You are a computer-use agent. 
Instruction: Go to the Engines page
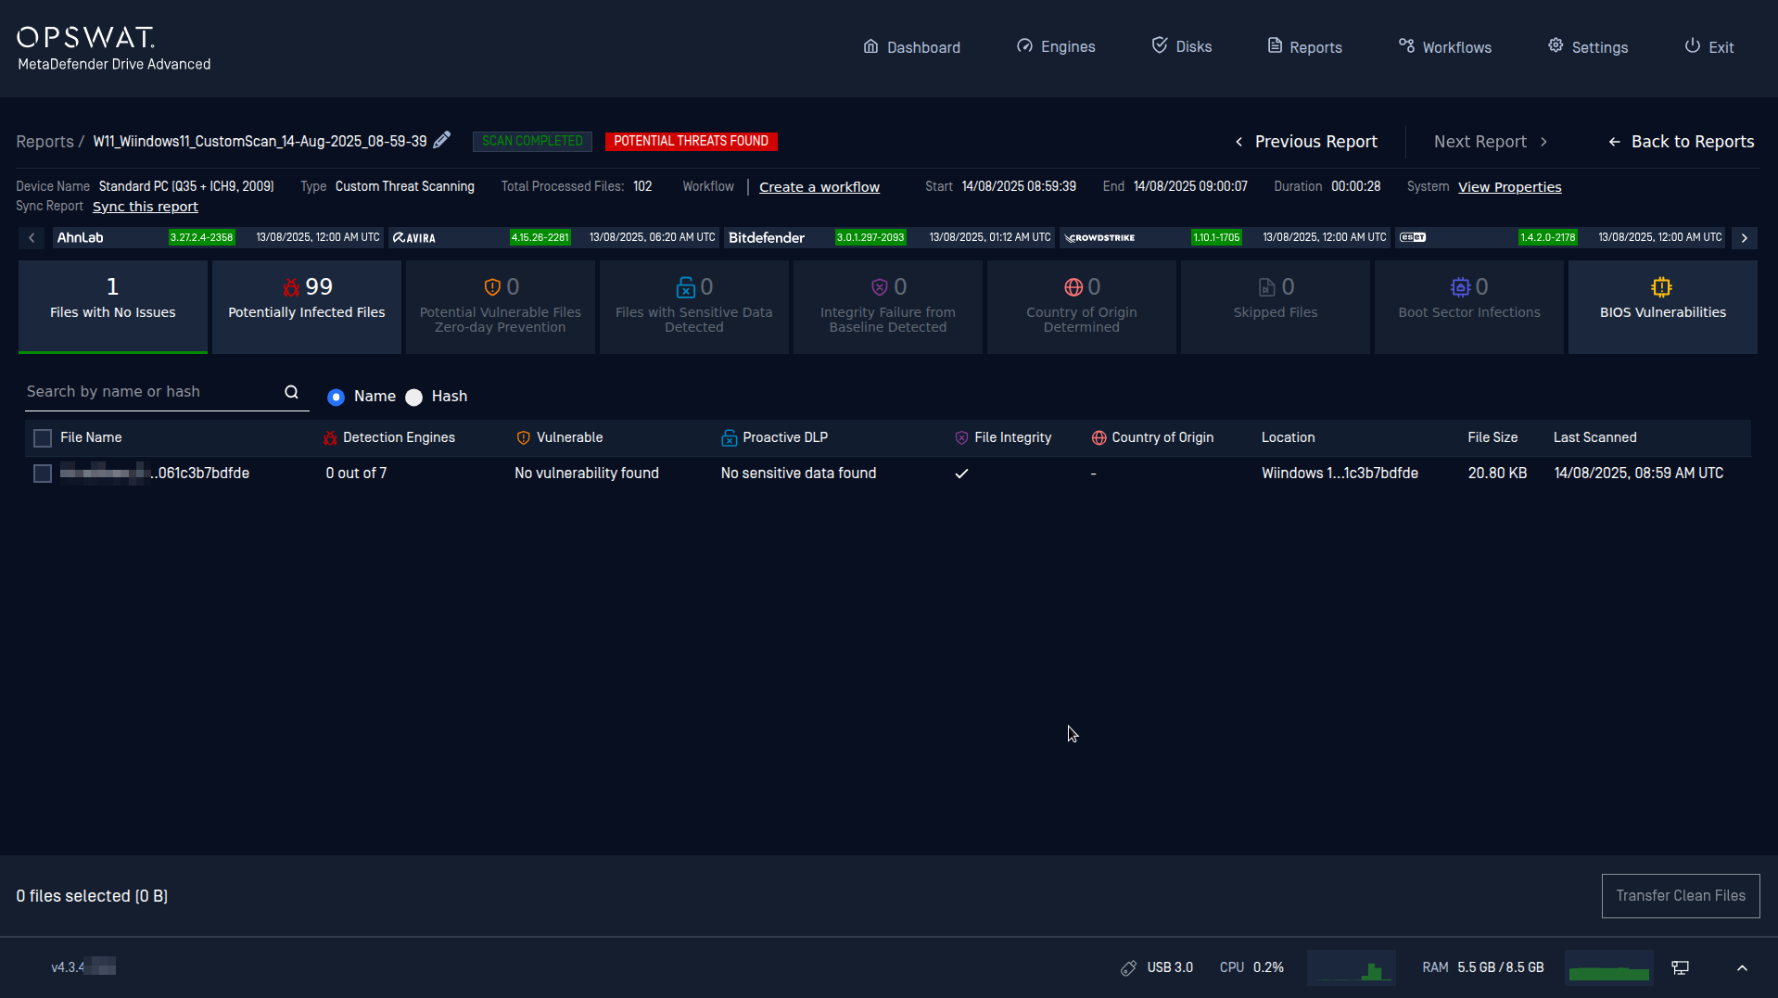coord(1055,47)
